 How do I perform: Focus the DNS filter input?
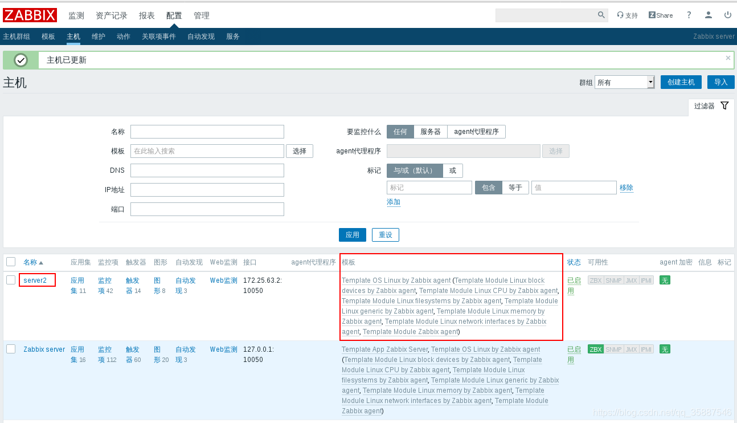(207, 170)
